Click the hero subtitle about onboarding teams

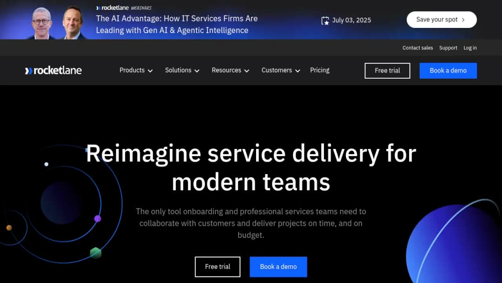pyautogui.click(x=251, y=223)
